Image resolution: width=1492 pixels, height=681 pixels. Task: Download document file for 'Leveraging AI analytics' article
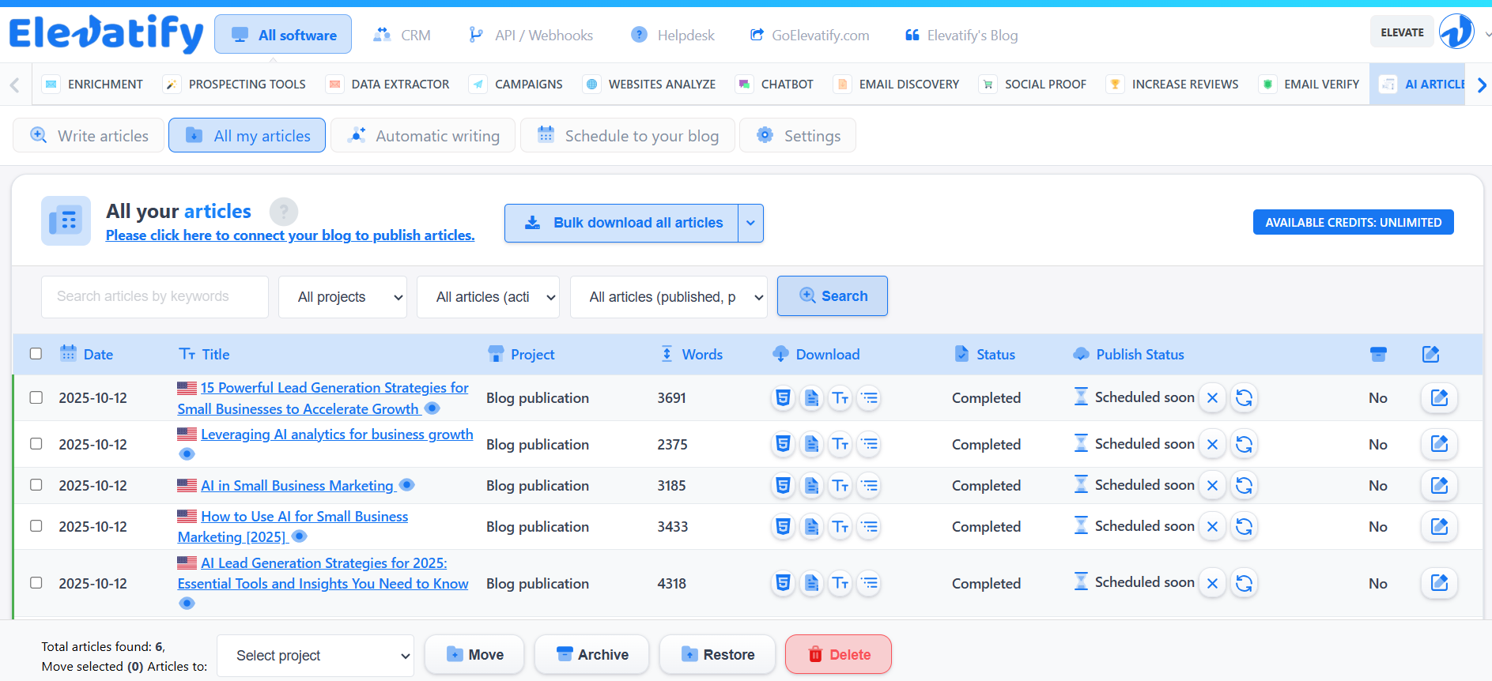pos(812,444)
